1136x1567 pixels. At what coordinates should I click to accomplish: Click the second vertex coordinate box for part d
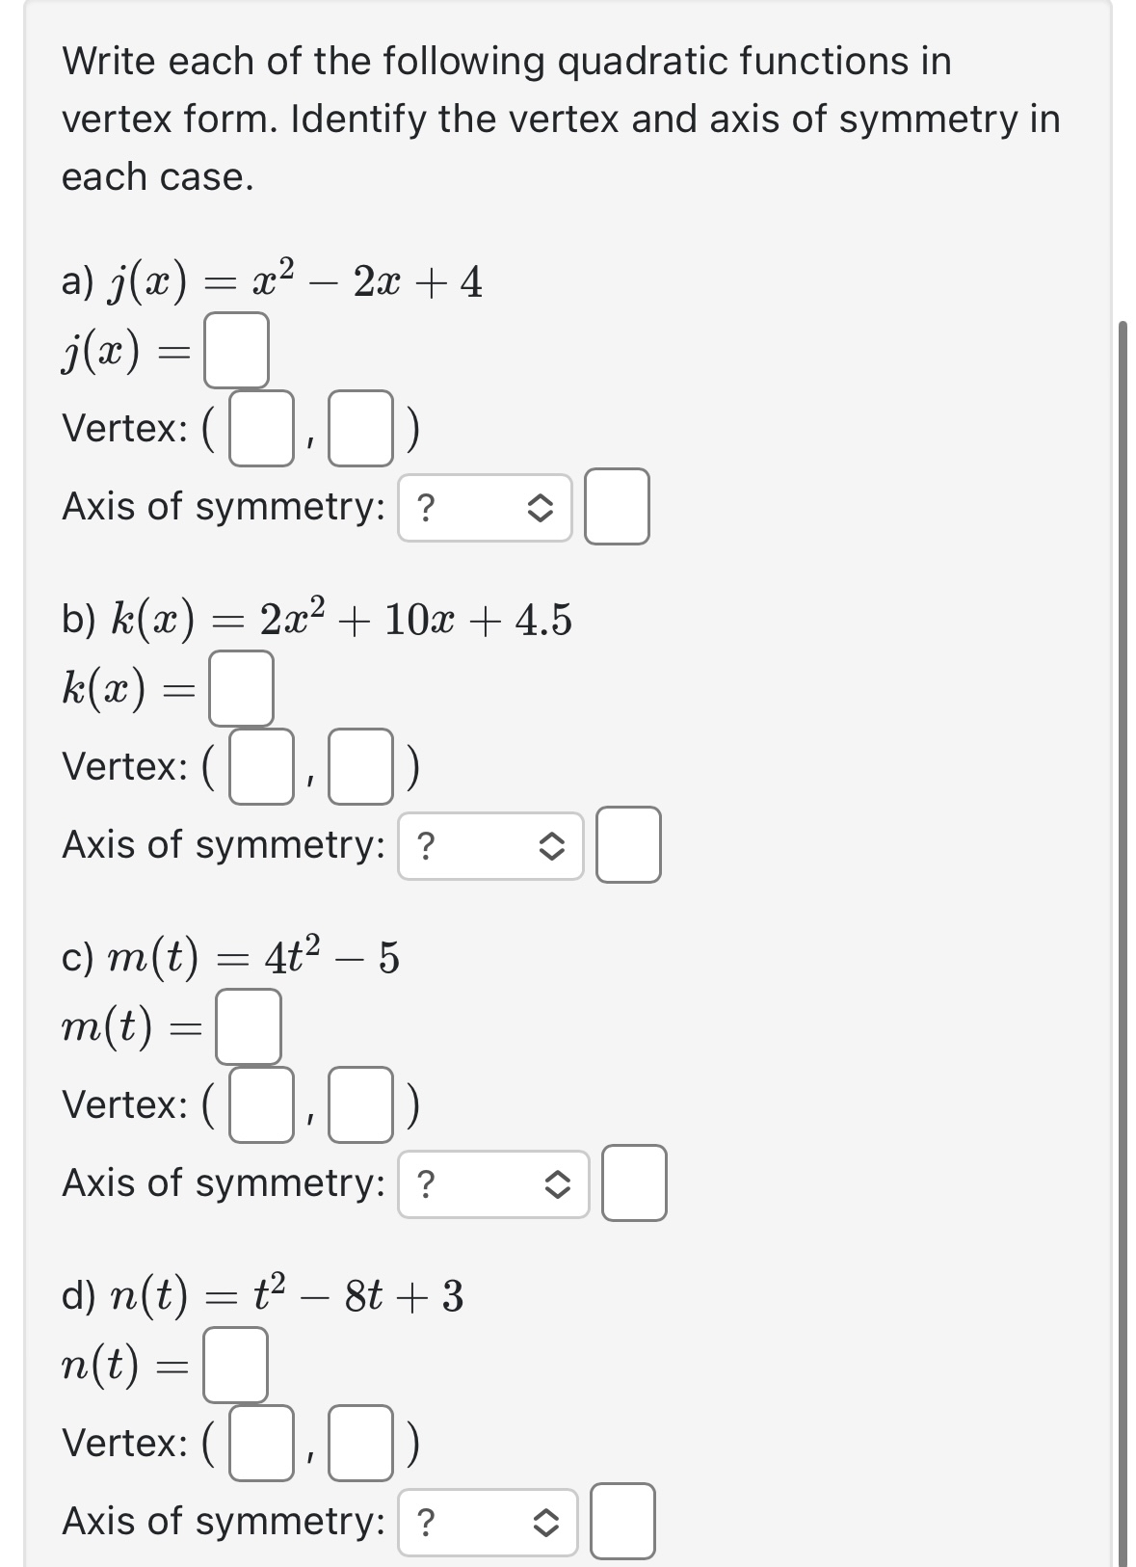(x=359, y=1441)
